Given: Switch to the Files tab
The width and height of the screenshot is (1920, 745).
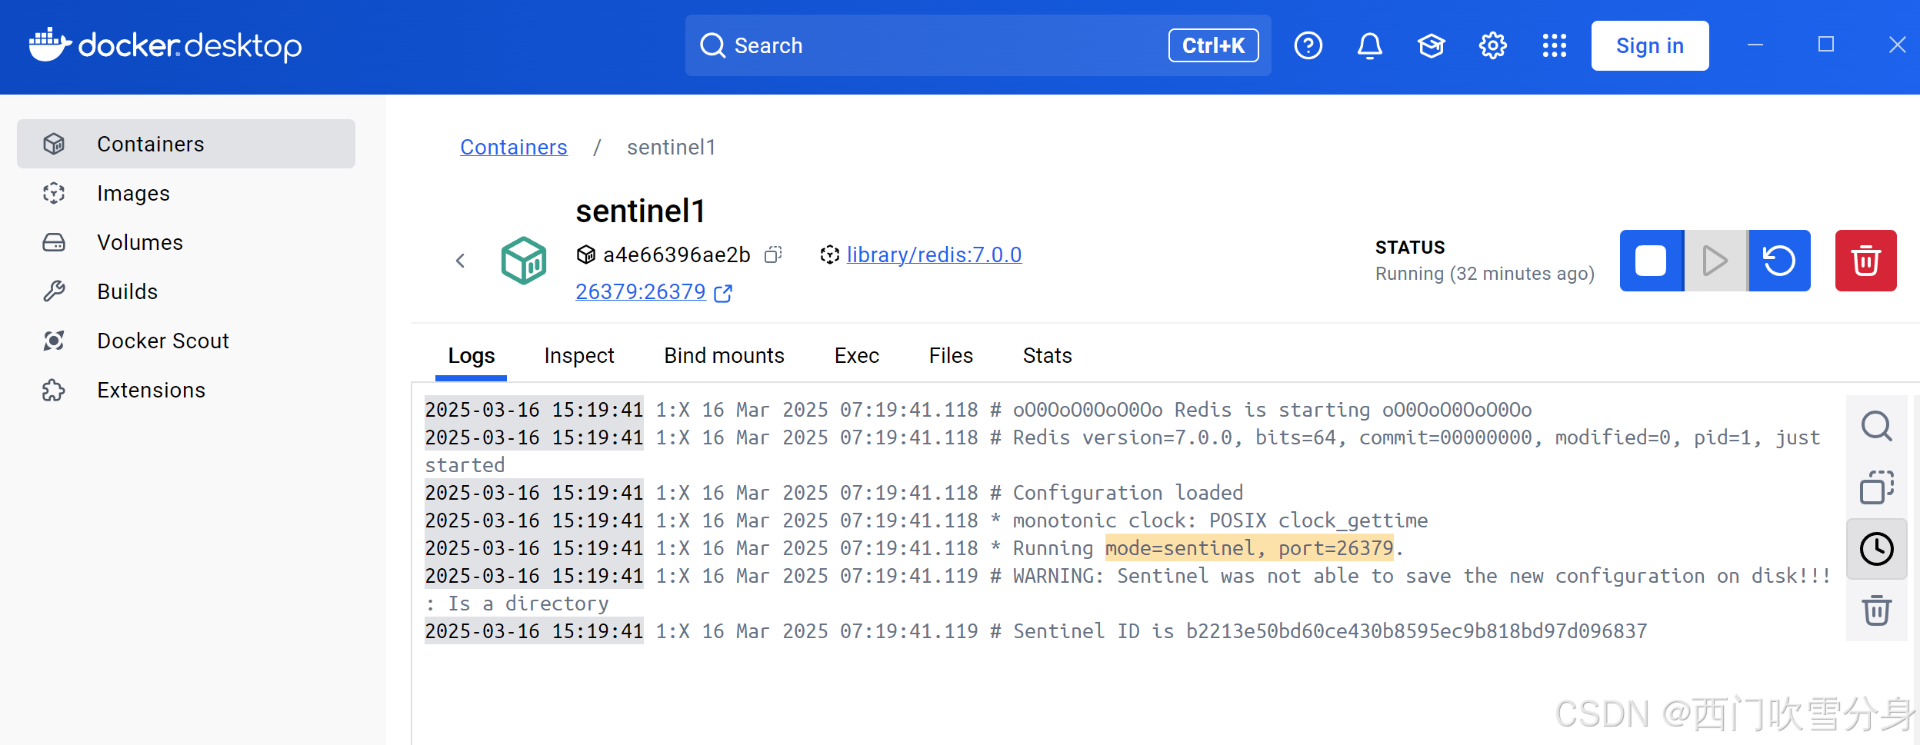Looking at the screenshot, I should point(951,356).
